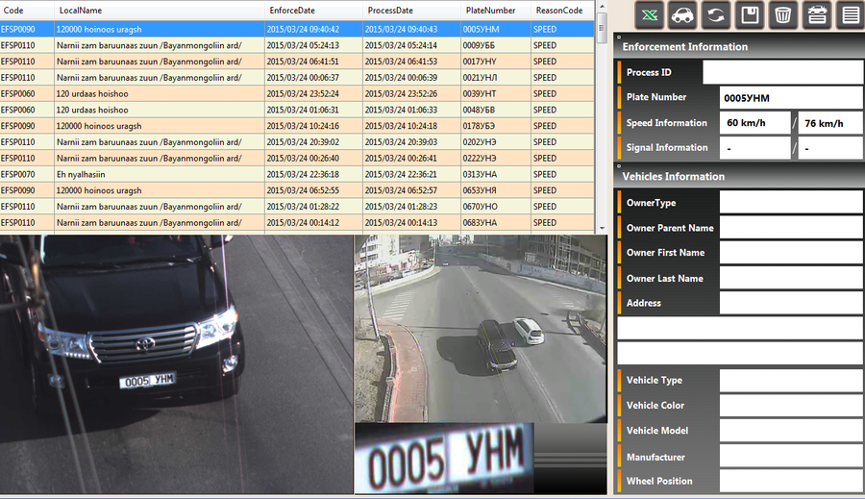This screenshot has height=499, width=865.
Task: Sort table by PlateNumber column header
Action: (x=495, y=11)
